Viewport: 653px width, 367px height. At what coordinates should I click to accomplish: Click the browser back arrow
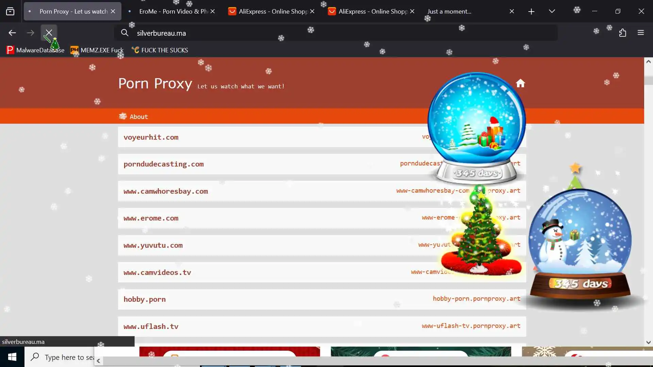coord(12,33)
